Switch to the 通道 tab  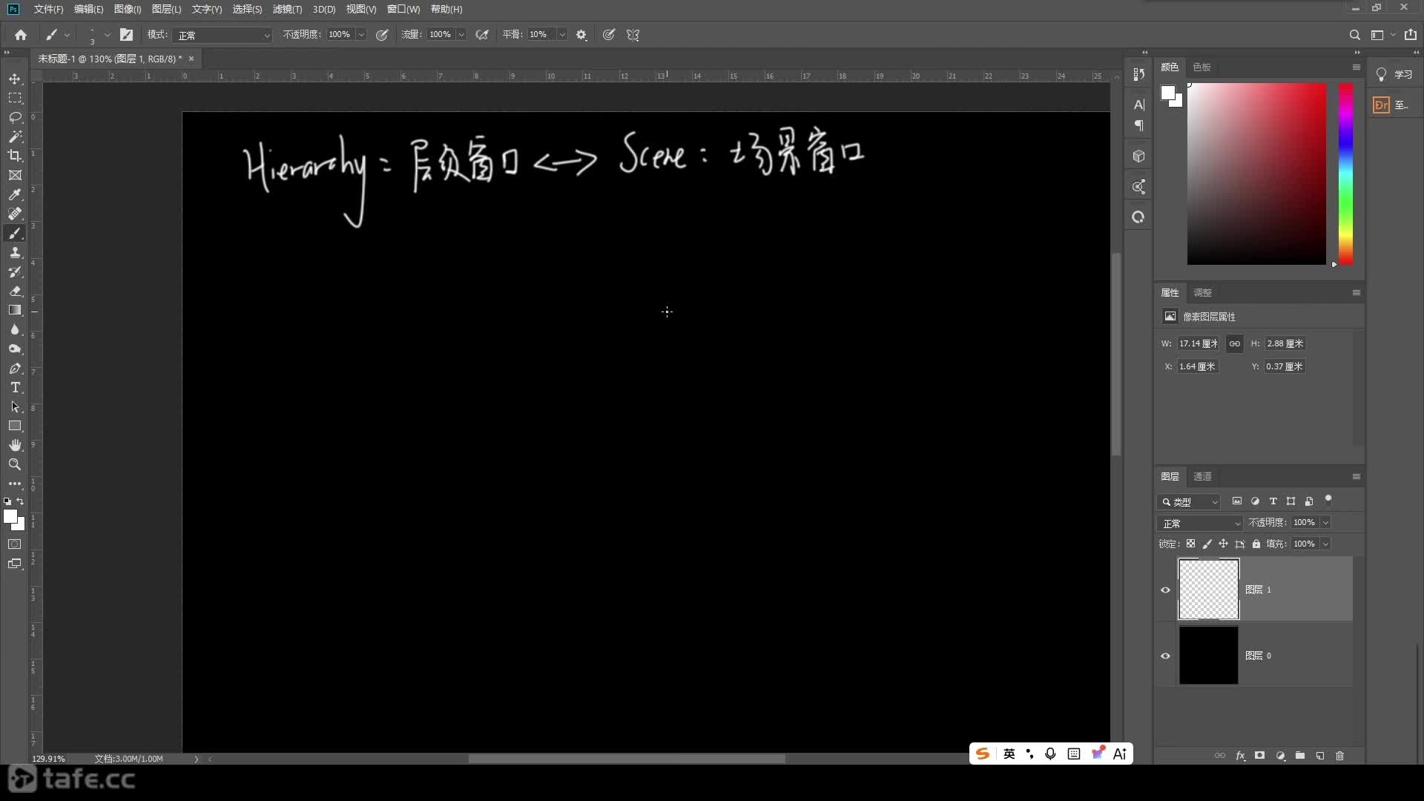(x=1202, y=476)
